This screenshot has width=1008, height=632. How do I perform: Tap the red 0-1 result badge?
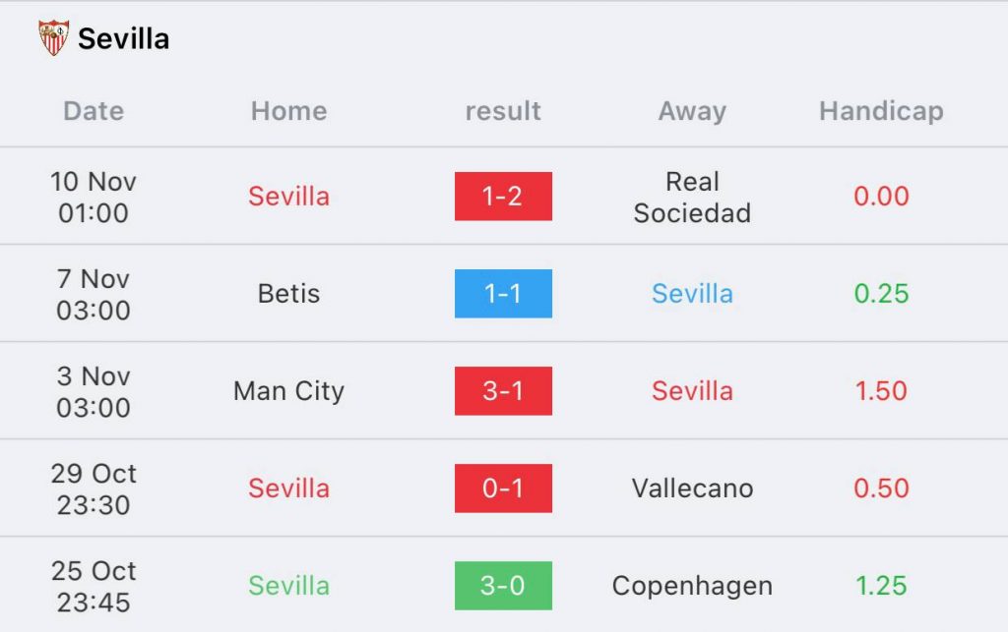point(503,488)
